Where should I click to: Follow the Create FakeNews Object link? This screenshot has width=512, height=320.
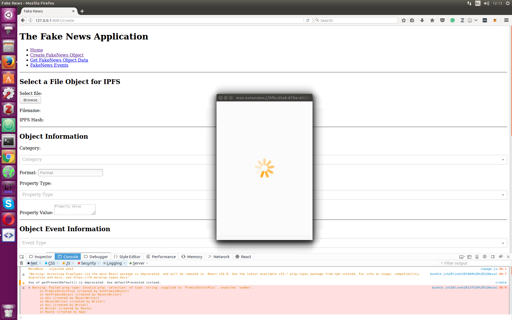click(57, 55)
